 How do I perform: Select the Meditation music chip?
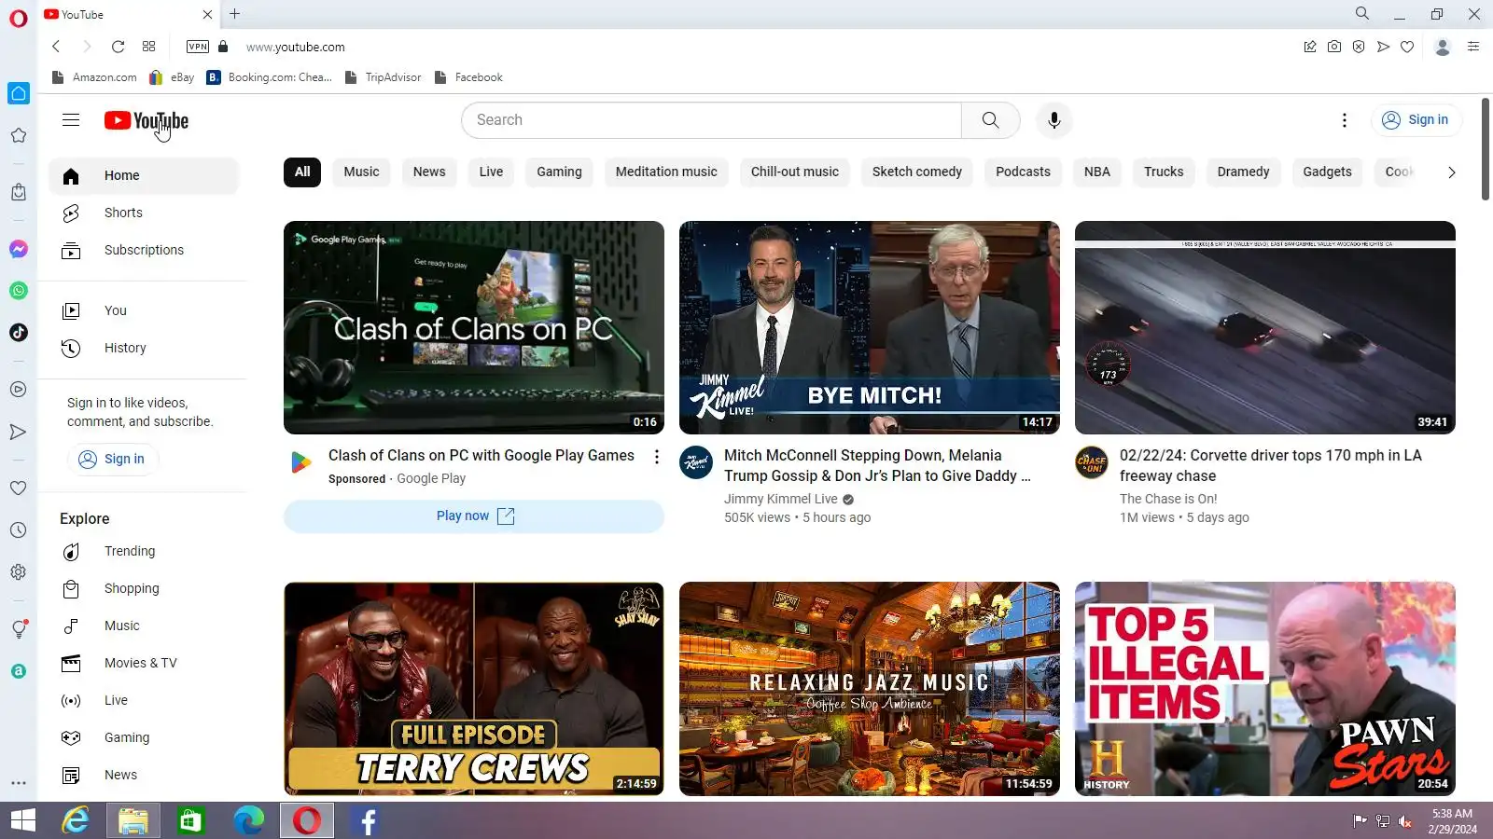[666, 172]
